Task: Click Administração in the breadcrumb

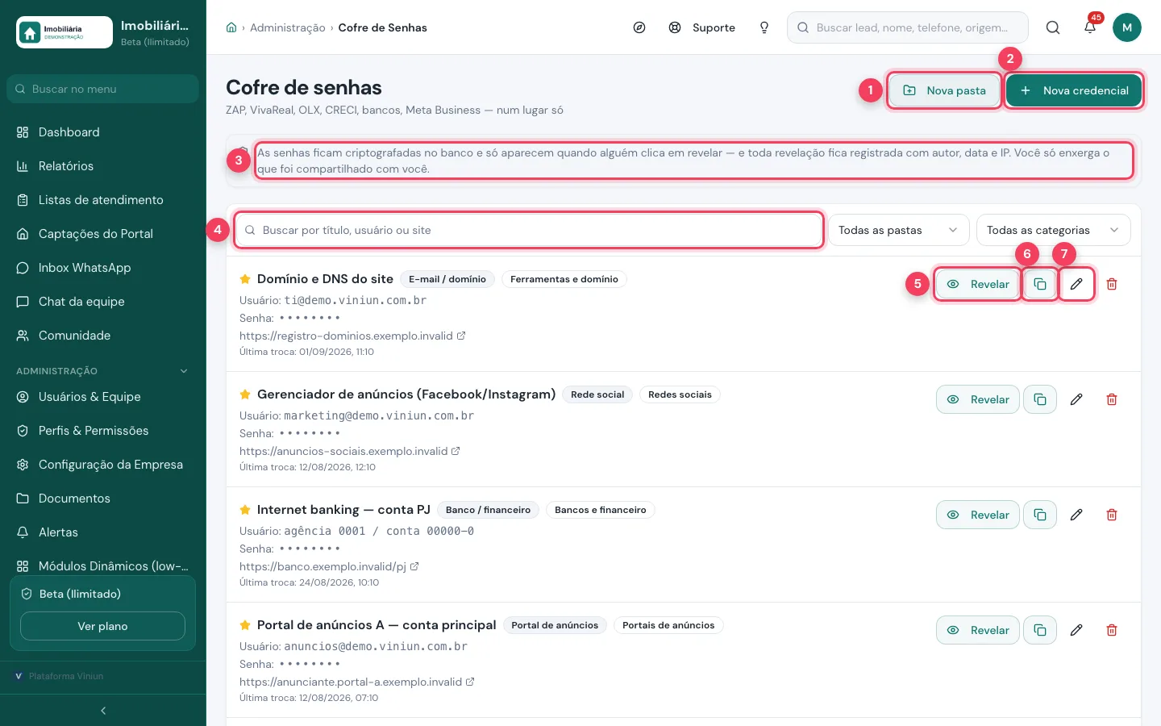Action: 288,27
